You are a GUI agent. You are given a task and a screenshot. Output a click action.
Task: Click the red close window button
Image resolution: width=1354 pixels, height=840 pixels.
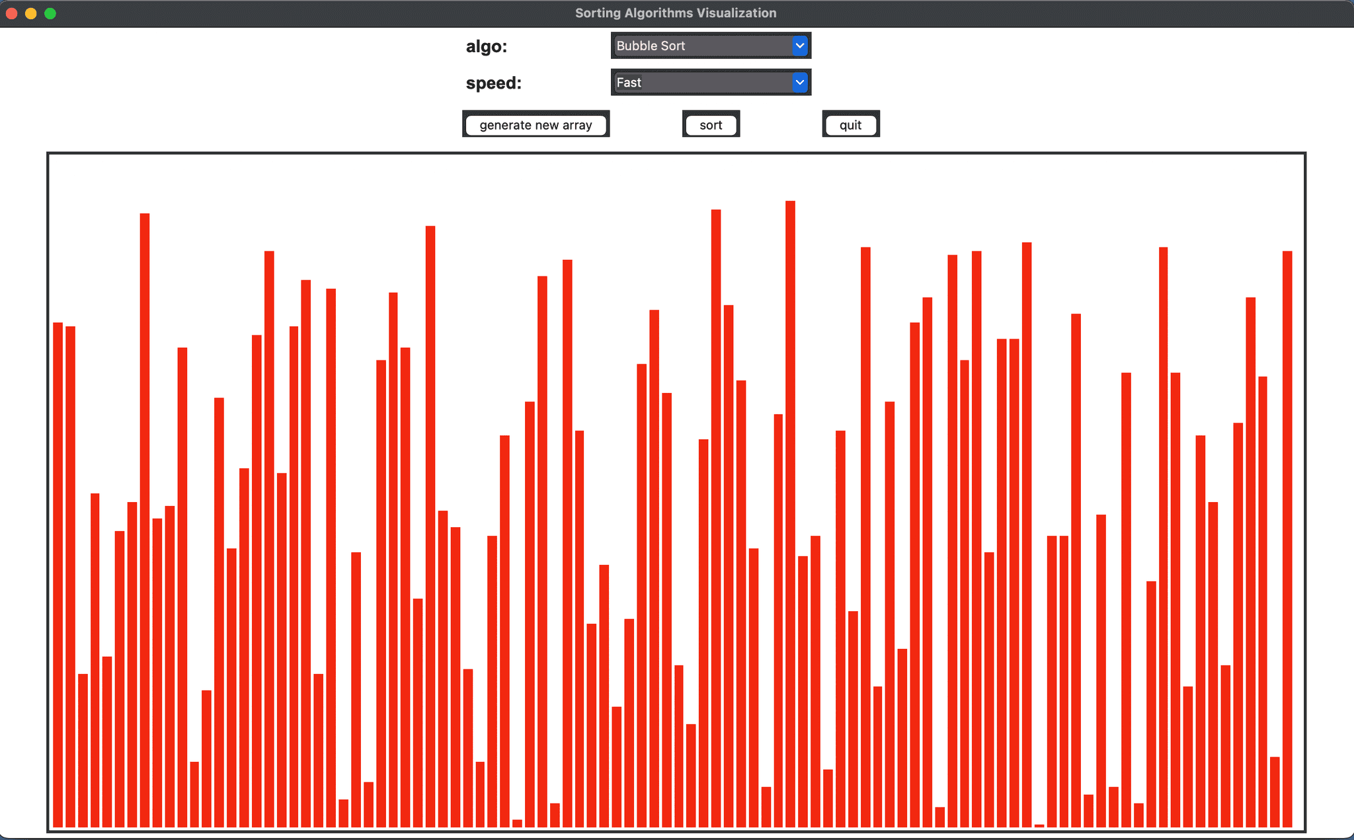11,13
